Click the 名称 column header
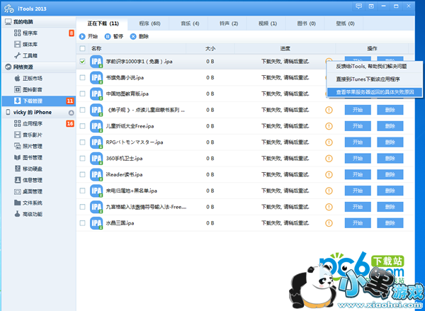Screen dimensions: 425x311 [x=97, y=48]
